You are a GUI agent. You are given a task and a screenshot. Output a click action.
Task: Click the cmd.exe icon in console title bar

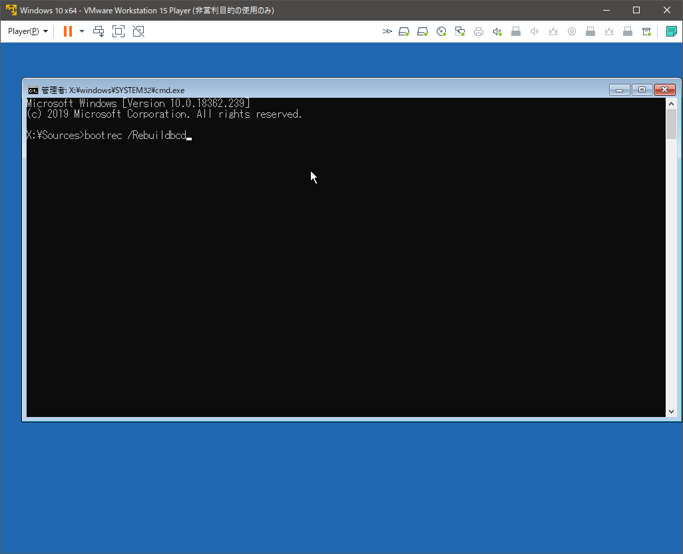coord(33,90)
